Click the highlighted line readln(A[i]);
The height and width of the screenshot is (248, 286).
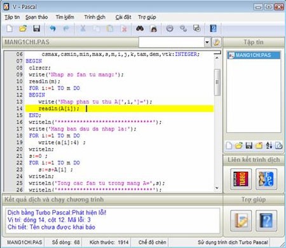119,109
